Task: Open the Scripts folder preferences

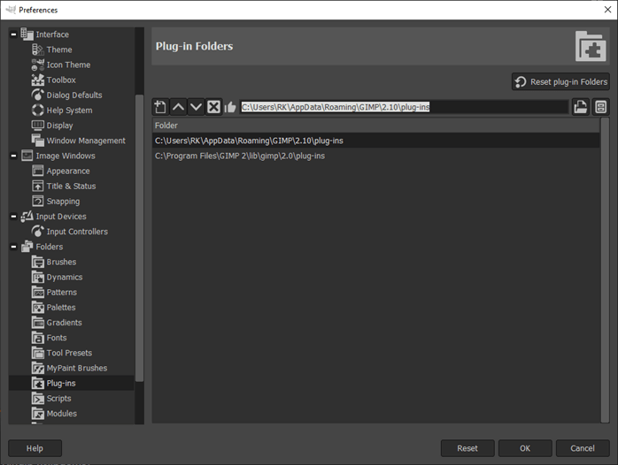Action: pos(58,399)
